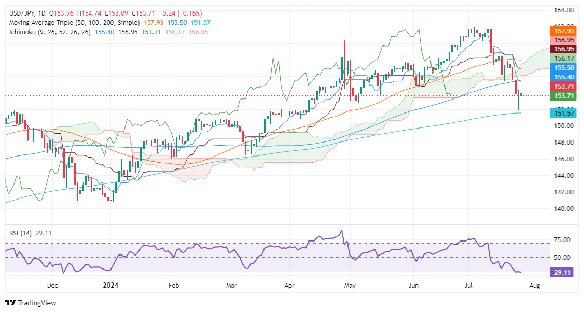The image size is (584, 312).
Task: Click the red 153.71 current price label
Action: pos(563,87)
